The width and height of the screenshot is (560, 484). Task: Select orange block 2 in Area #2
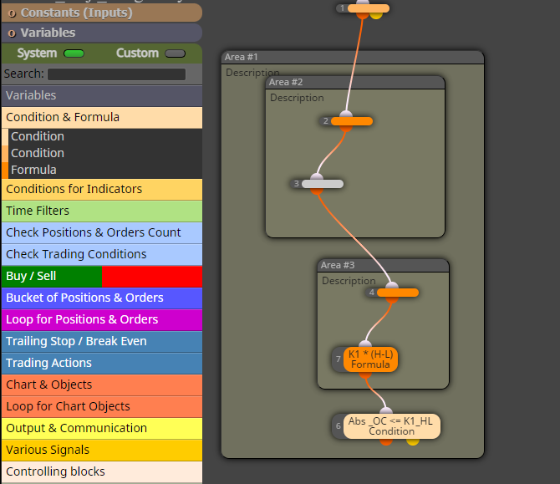(352, 121)
